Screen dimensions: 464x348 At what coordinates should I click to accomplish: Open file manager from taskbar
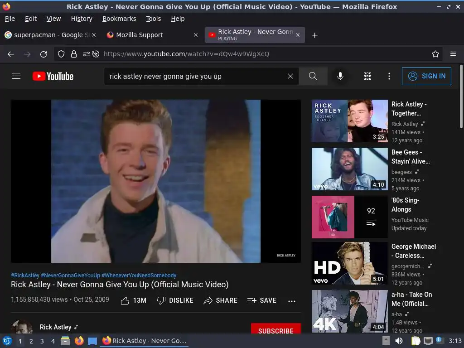(65, 341)
